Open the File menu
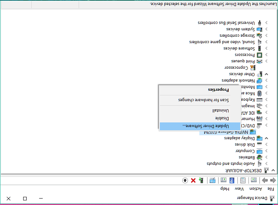 coord(271,189)
